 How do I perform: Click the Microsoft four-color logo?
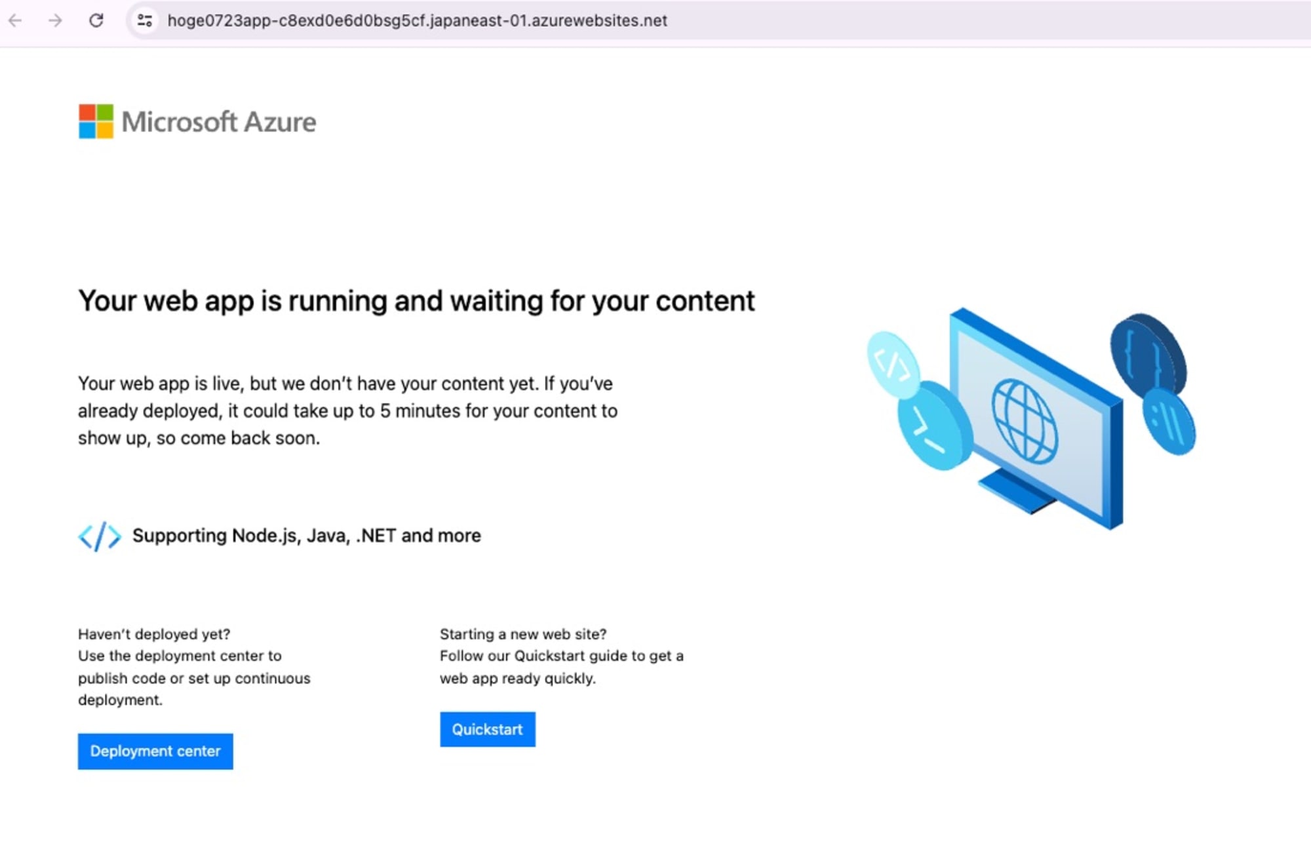pos(96,121)
